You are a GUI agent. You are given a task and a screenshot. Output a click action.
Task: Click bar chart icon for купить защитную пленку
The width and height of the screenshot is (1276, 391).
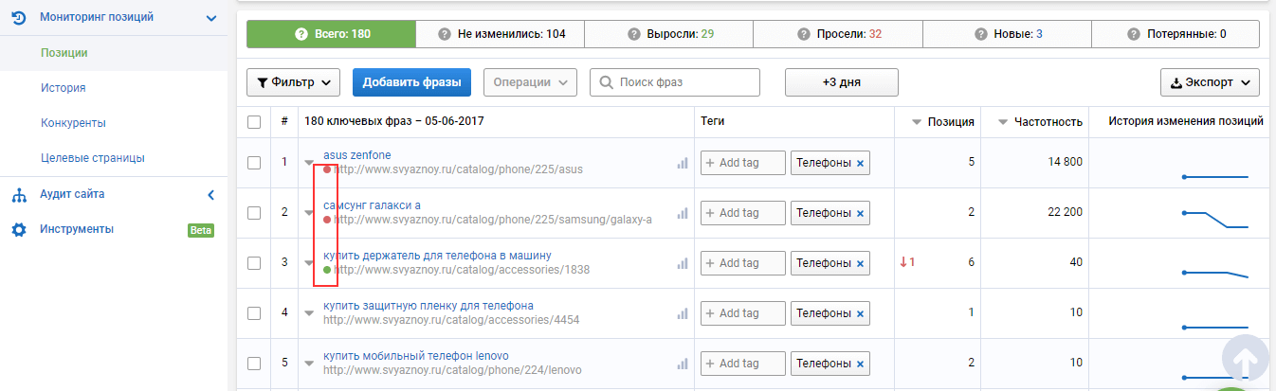point(682,313)
